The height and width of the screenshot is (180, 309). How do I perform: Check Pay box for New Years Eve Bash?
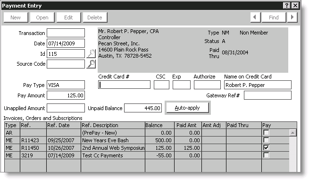click(x=266, y=140)
